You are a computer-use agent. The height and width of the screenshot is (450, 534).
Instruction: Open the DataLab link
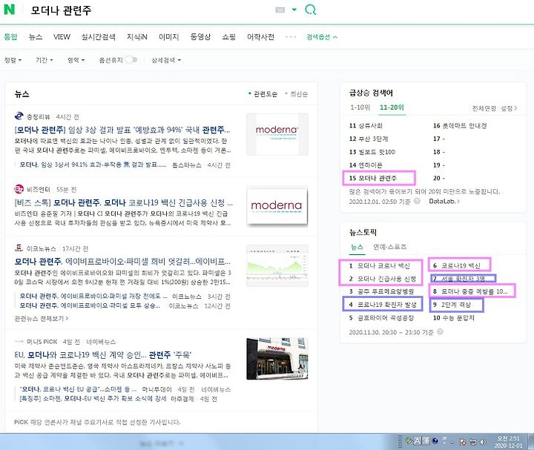pyautogui.click(x=444, y=201)
